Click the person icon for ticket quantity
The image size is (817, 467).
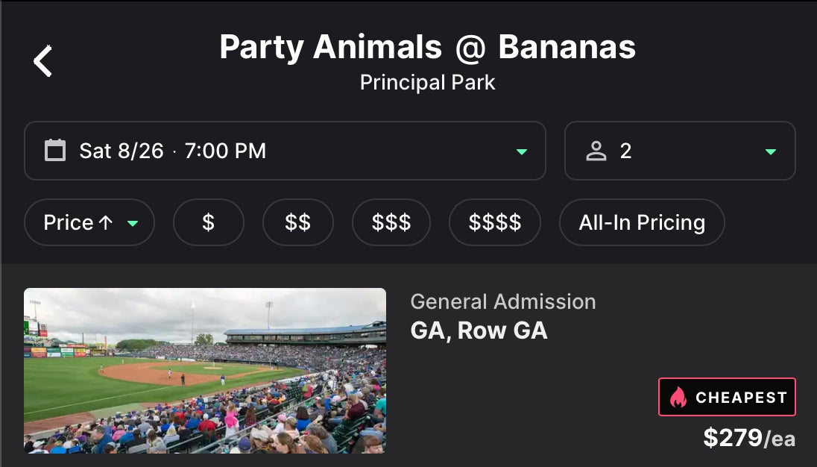596,151
